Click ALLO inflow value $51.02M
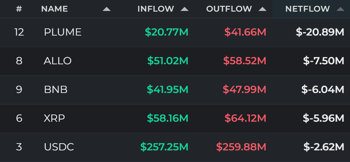The width and height of the screenshot is (350, 162). (x=168, y=61)
